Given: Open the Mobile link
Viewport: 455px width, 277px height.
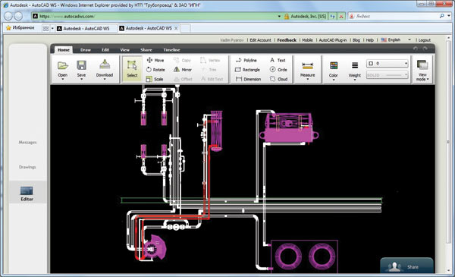Looking at the screenshot, I should 307,40.
